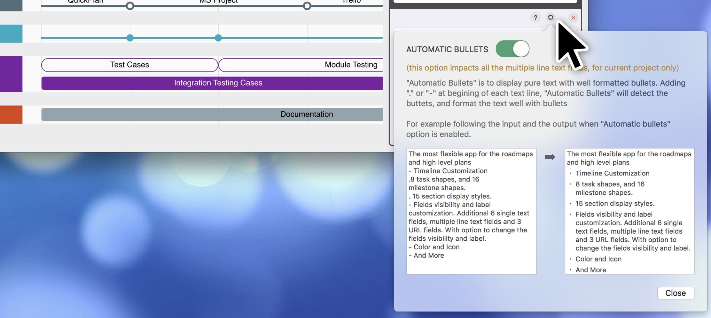Select the right teal milestone dot
This screenshot has height=318, width=711.
pos(218,38)
